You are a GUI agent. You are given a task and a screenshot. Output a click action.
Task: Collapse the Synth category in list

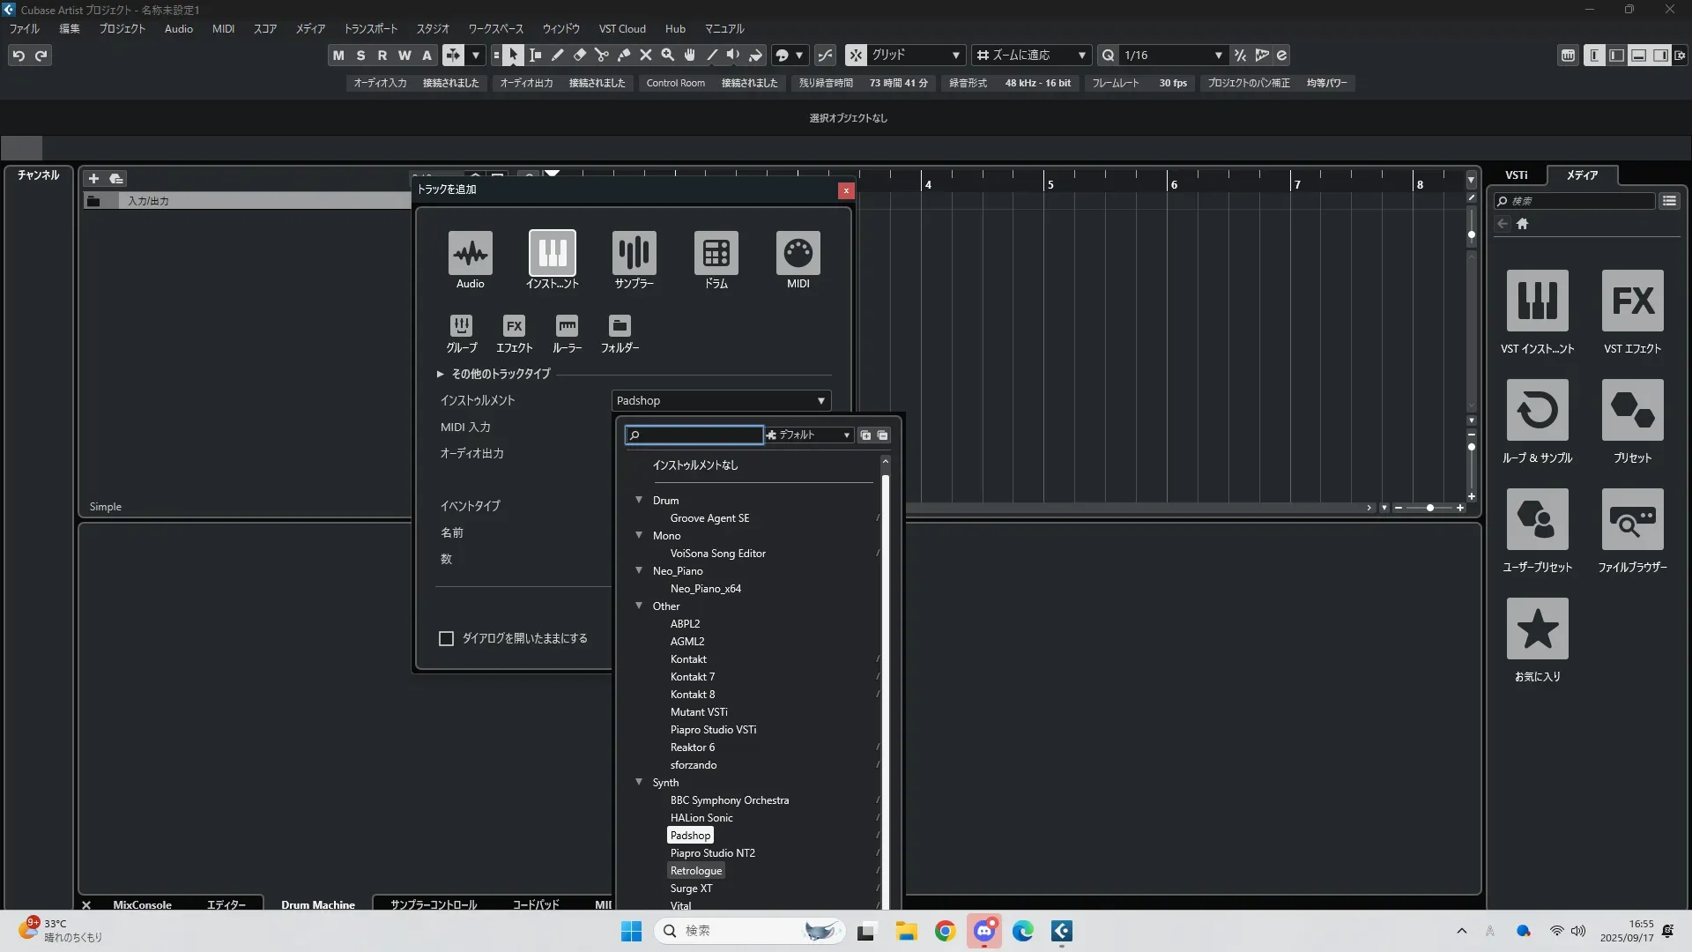click(x=639, y=782)
